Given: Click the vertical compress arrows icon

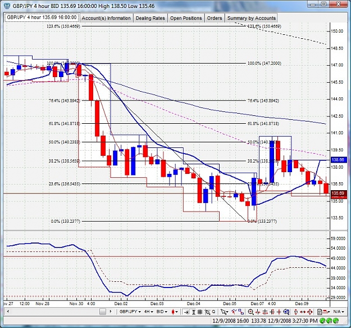Looking at the screenshot, I should click(x=279, y=312).
